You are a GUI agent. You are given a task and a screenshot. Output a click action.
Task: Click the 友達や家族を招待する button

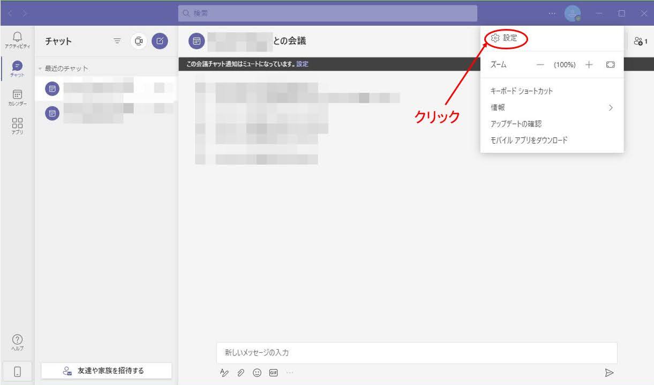tap(107, 371)
